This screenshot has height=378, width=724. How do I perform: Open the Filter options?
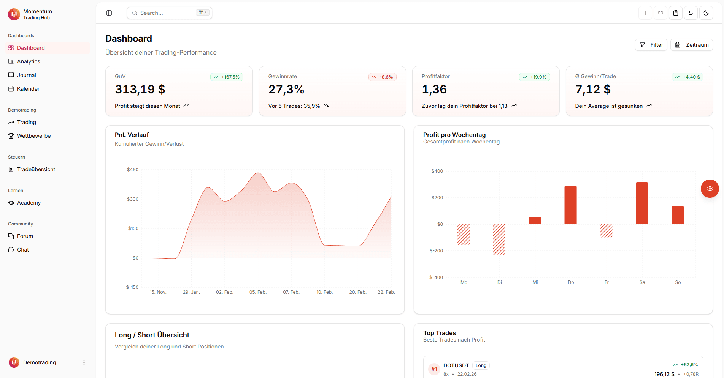tap(651, 44)
